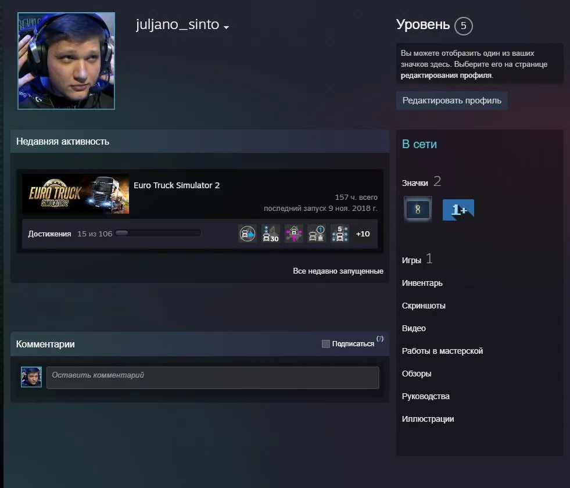Click the large profile avatar picture

point(66,60)
